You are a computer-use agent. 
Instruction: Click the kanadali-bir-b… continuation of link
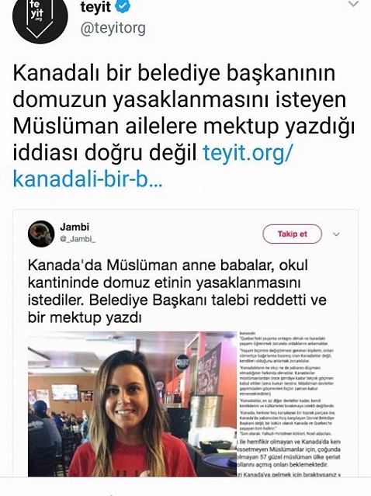coord(88,179)
